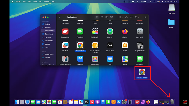The height and width of the screenshot is (106, 189).
Task: Open Apple TV from the Dock
Action: pos(86,102)
